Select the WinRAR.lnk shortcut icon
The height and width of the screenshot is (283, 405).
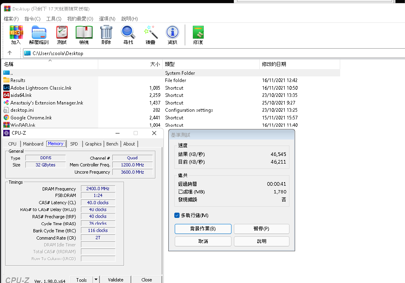[x=6, y=125]
